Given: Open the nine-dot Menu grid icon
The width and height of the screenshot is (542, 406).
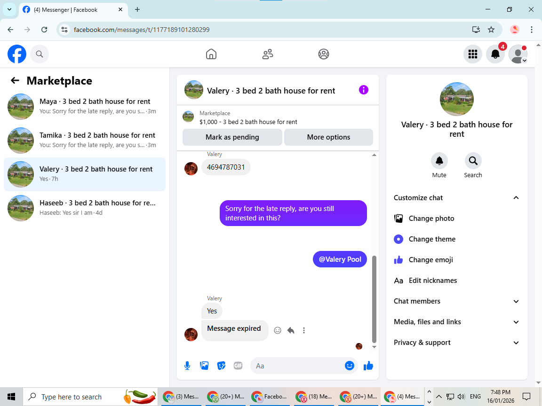Looking at the screenshot, I should (473, 54).
